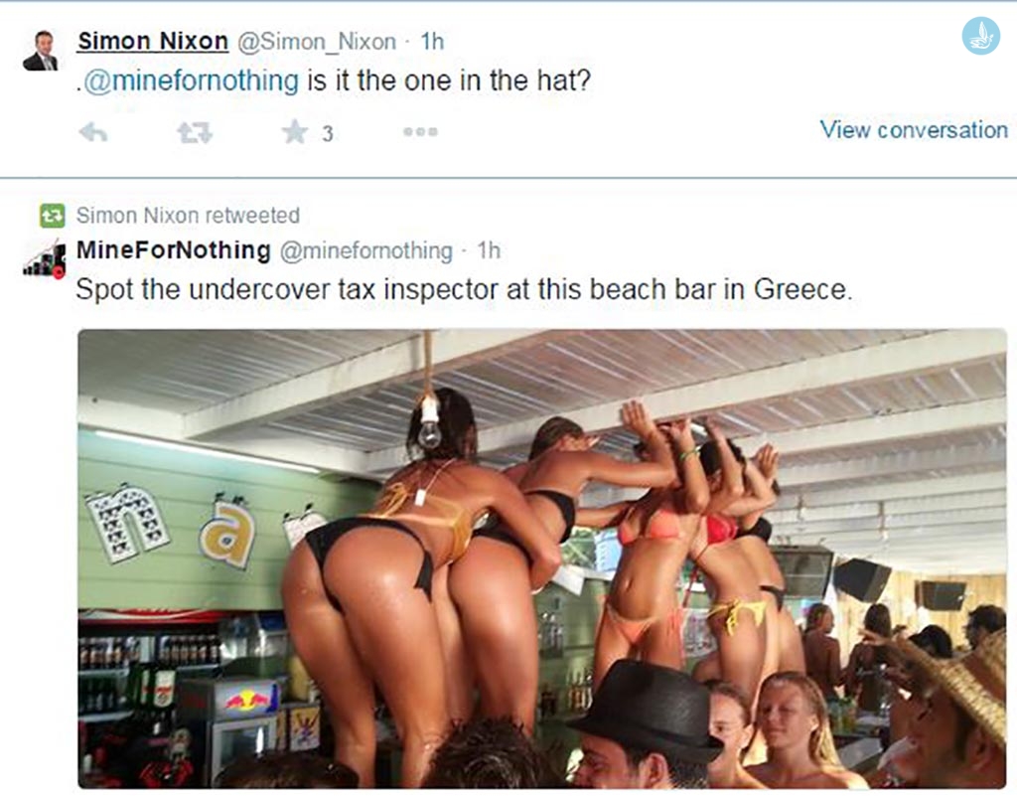Open Simon Nixon's profile avatar

(40, 50)
